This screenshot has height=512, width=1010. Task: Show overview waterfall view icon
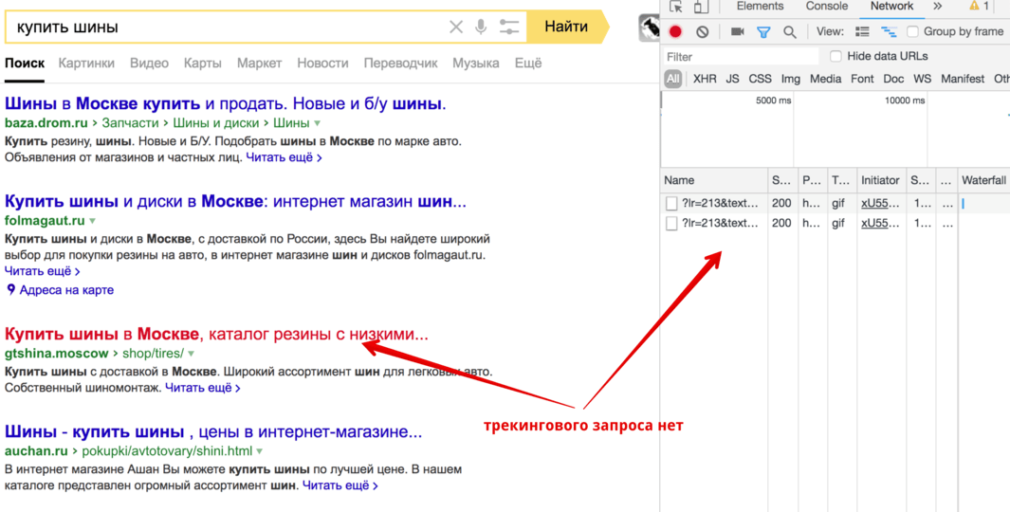pos(889,31)
